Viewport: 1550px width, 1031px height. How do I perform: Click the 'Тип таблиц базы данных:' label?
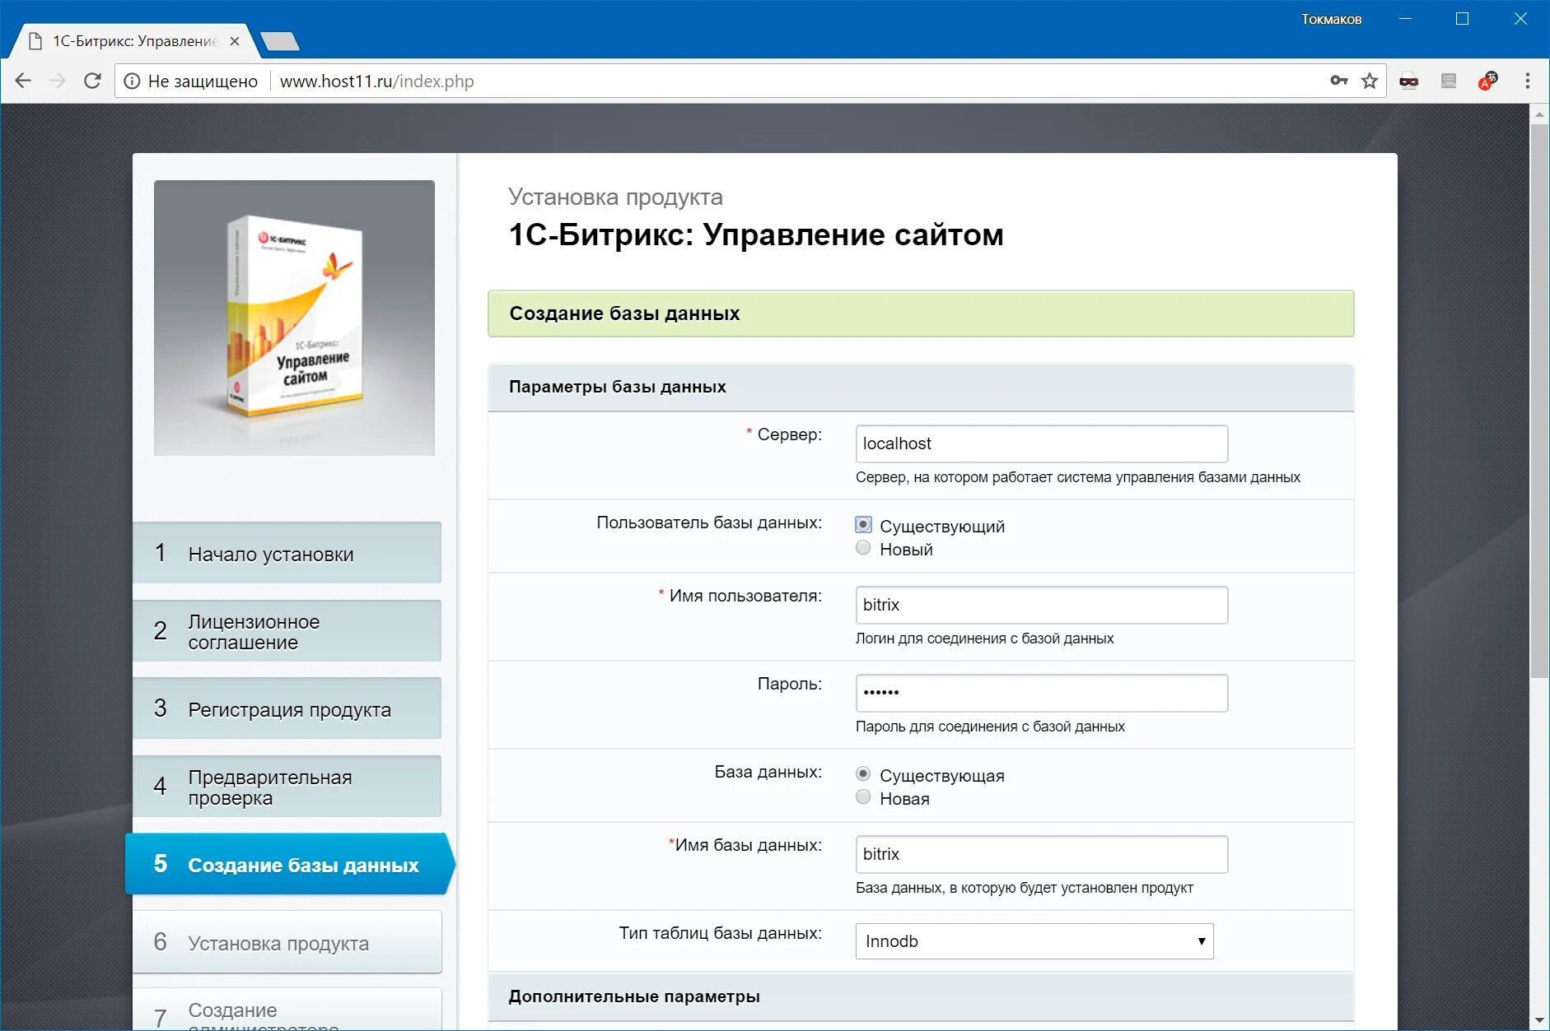[720, 933]
